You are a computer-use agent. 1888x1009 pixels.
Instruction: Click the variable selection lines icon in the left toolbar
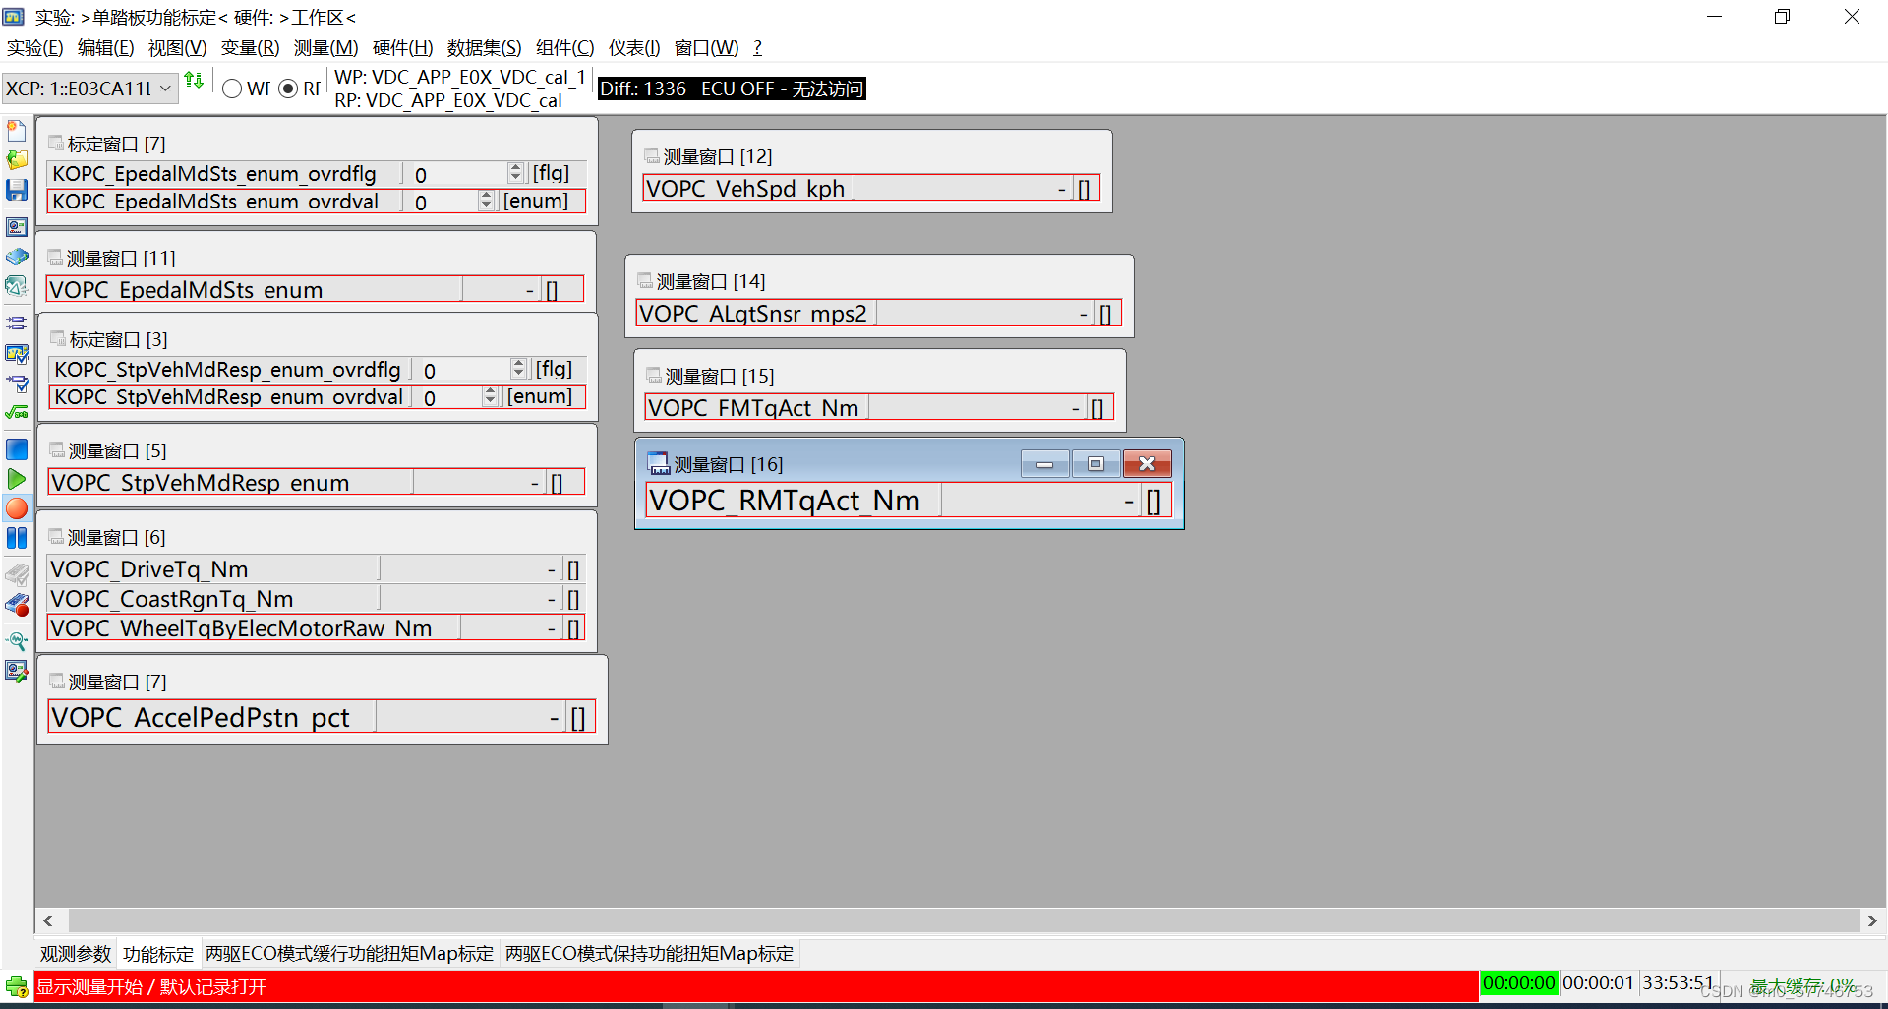17,323
